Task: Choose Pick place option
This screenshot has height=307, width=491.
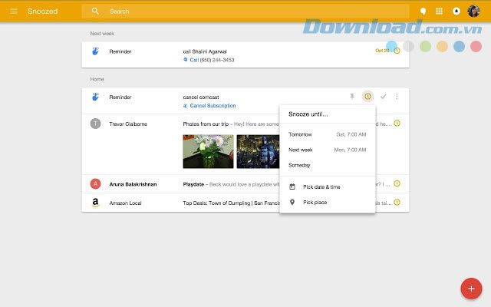Action: (x=315, y=202)
